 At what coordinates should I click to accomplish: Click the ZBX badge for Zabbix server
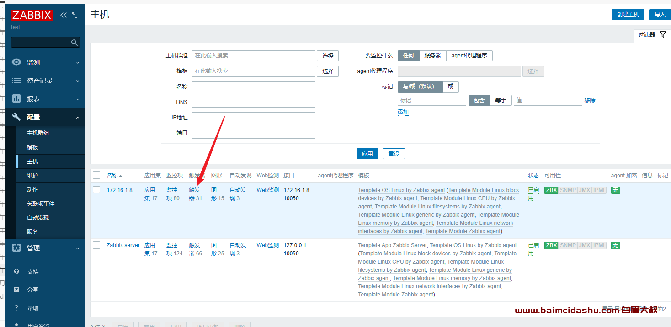click(551, 245)
